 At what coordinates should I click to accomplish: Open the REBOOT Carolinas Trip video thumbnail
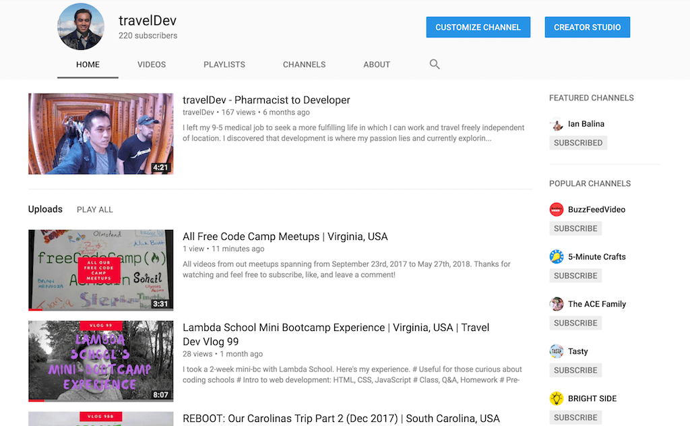coord(101,419)
